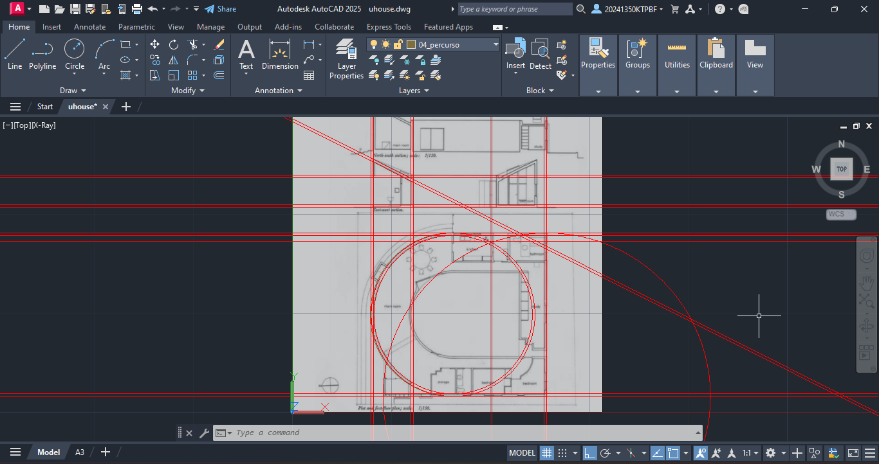Expand the Draw panel

73,91
